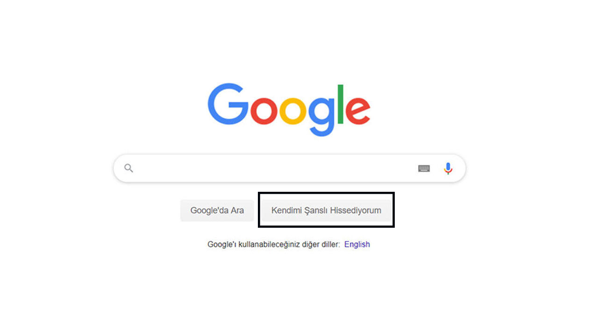The height and width of the screenshot is (336, 598).
Task: Click the first red o in logo
Action: (263, 111)
